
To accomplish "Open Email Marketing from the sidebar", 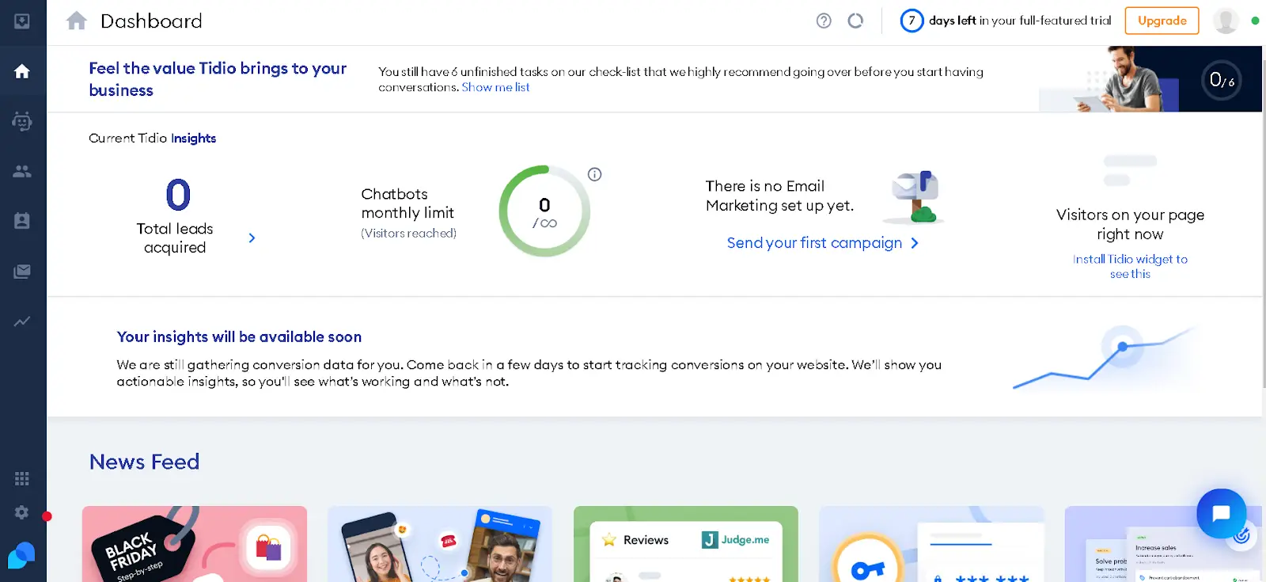I will point(22,272).
